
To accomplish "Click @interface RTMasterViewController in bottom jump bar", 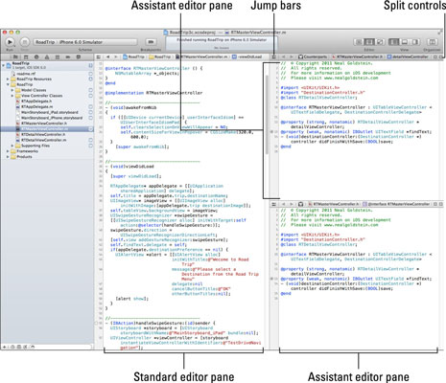I will point(396,204).
